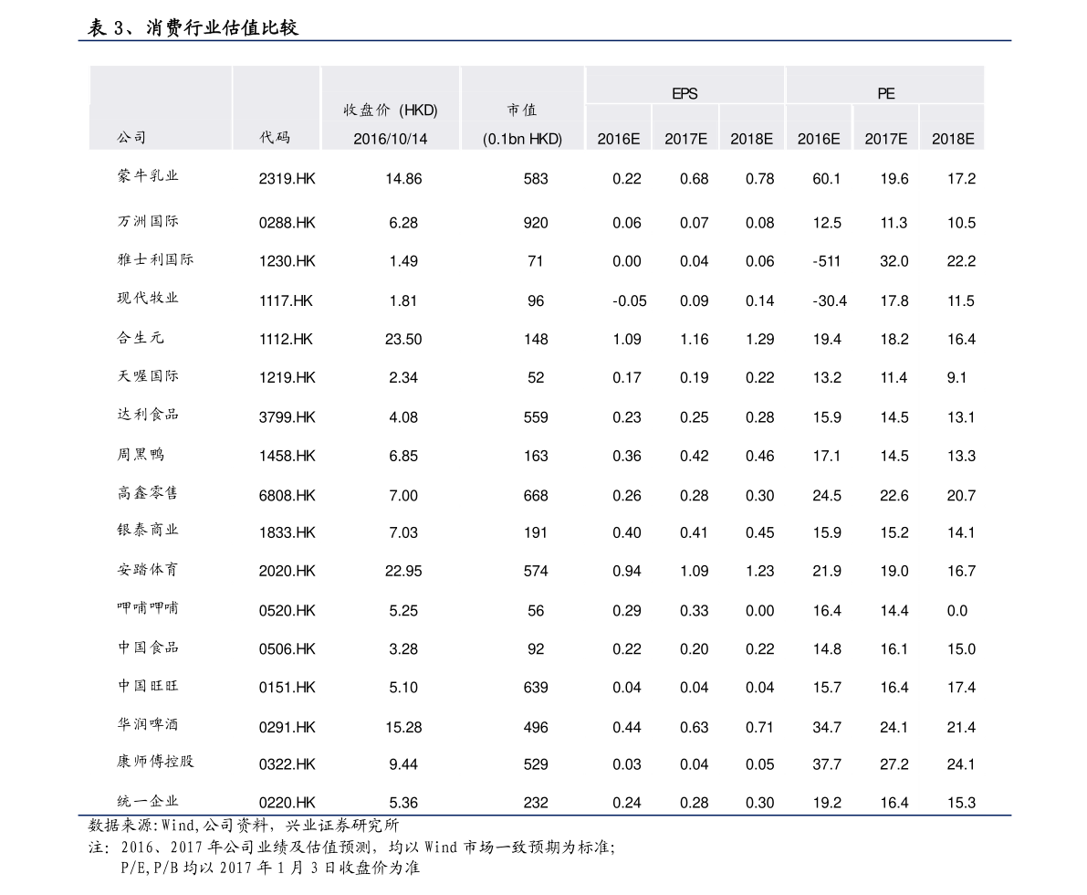
Task: Click the 收盘价 (HKD) header text
Action: click(x=390, y=111)
